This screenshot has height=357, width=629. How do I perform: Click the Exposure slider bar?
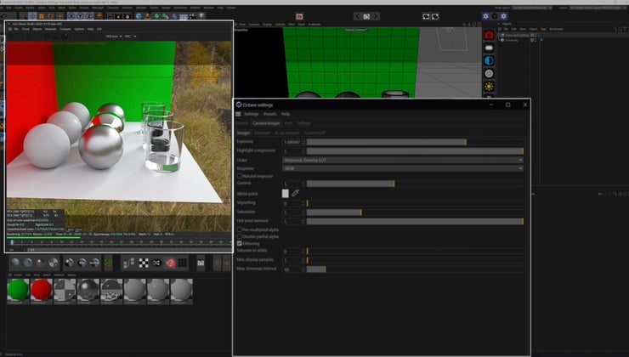tap(415, 142)
